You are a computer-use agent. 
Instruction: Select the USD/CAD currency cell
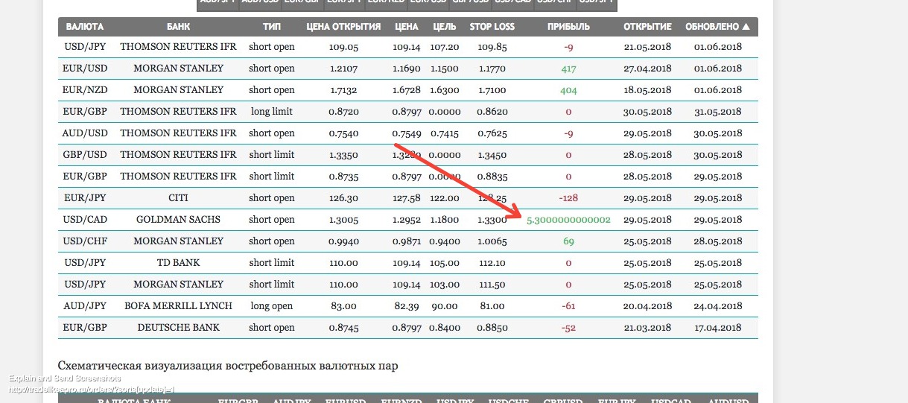[x=85, y=220]
